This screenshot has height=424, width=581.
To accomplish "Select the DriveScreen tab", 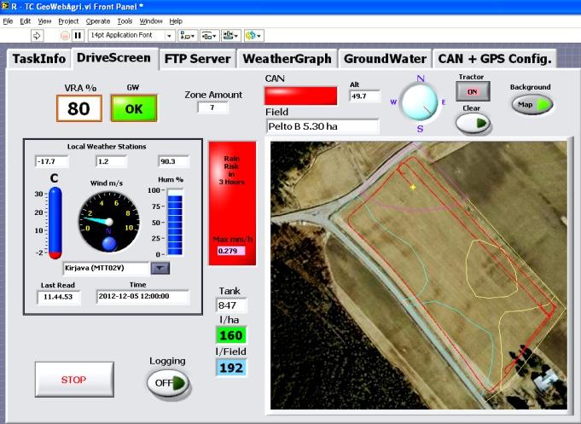I will click(x=113, y=57).
